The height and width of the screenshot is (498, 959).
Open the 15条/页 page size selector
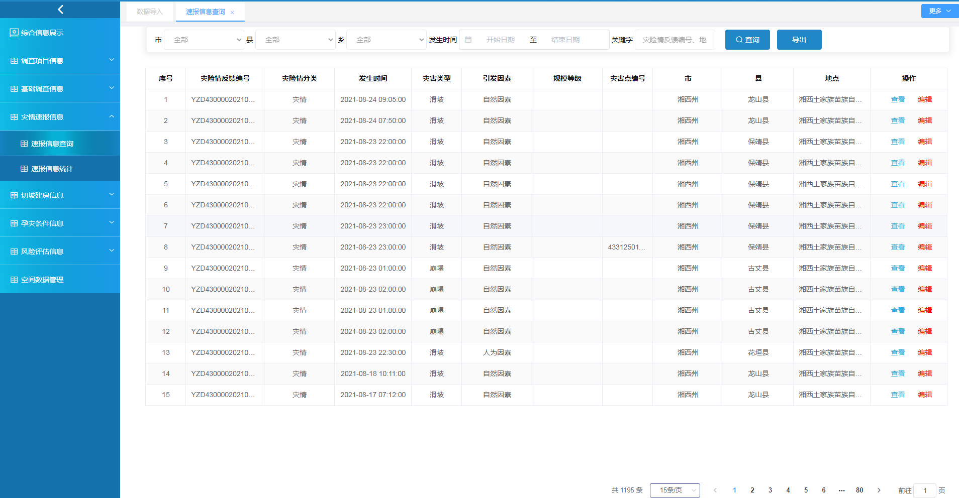pos(675,490)
